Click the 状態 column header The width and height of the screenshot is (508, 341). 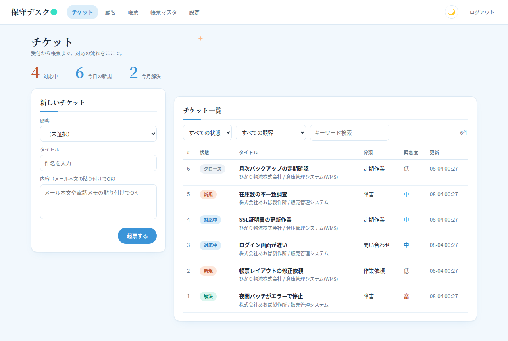pyautogui.click(x=204, y=153)
